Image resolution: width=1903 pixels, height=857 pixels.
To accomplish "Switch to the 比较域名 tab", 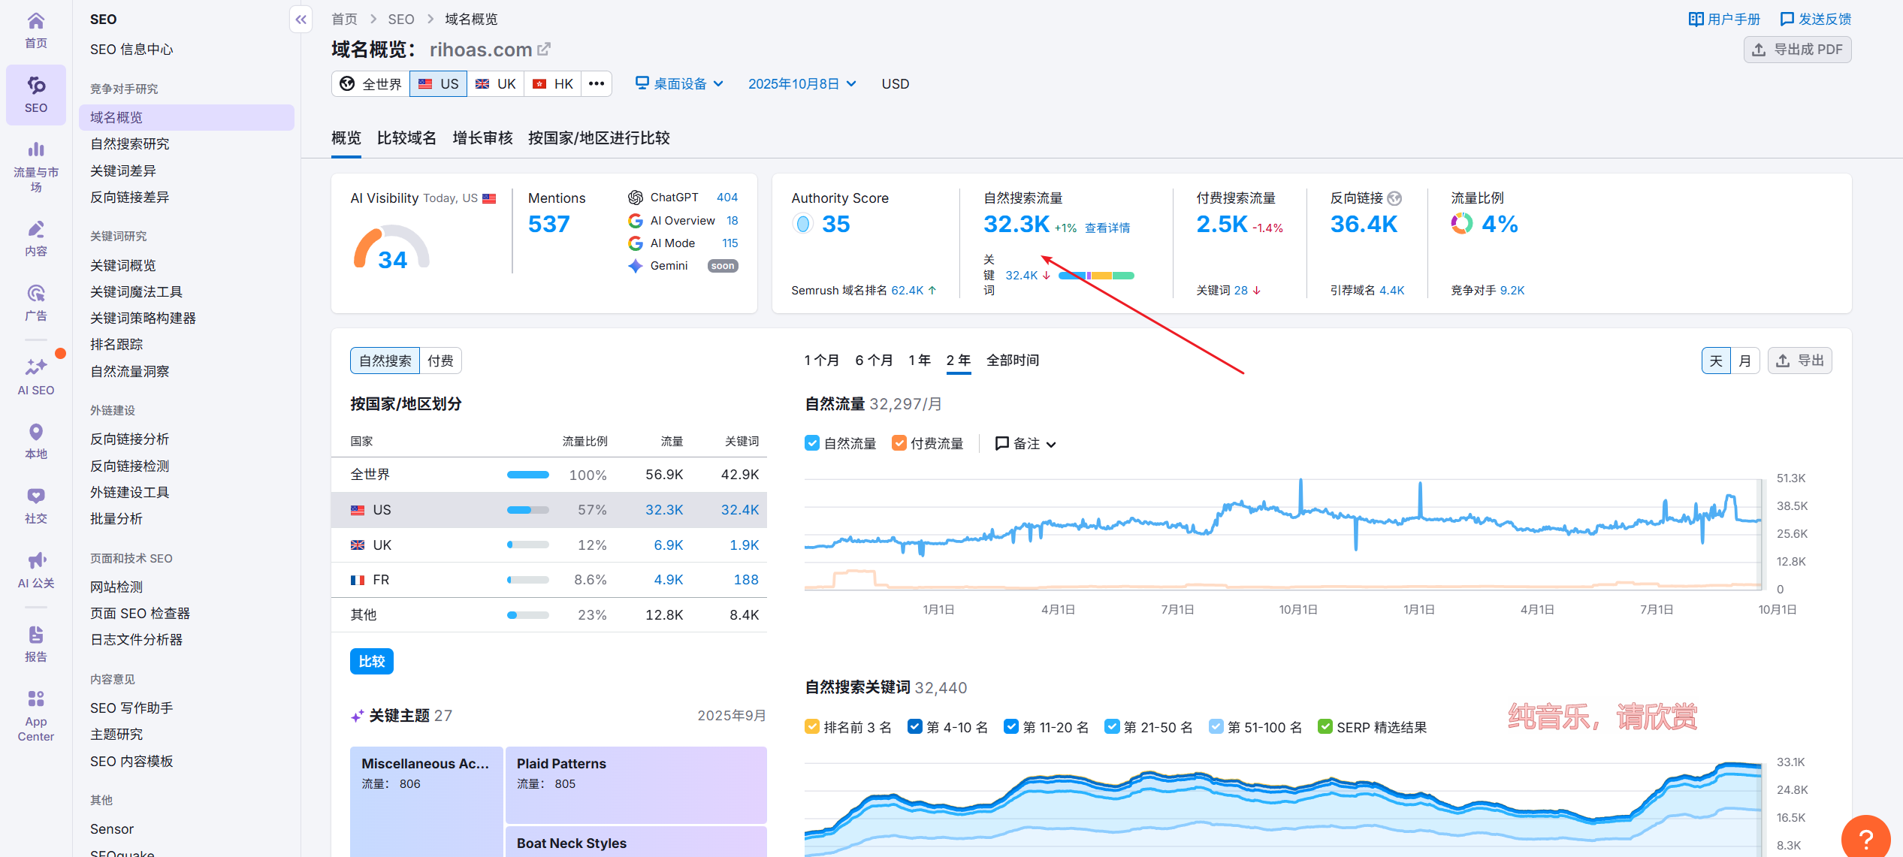I will [x=406, y=138].
